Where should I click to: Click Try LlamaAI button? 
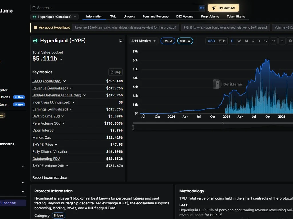click(x=223, y=8)
